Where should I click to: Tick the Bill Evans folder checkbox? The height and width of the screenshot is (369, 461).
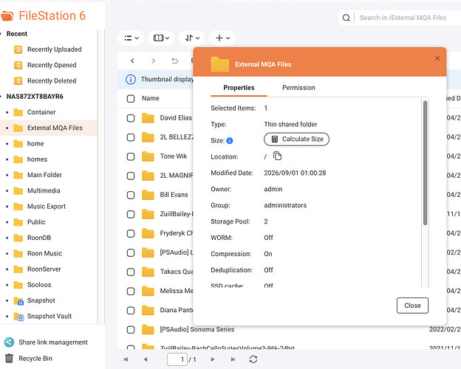click(x=131, y=195)
